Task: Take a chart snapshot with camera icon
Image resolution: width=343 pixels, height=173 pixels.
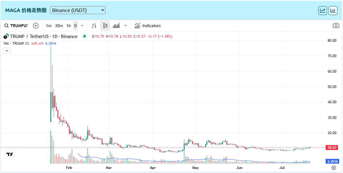Action: pyautogui.click(x=336, y=26)
